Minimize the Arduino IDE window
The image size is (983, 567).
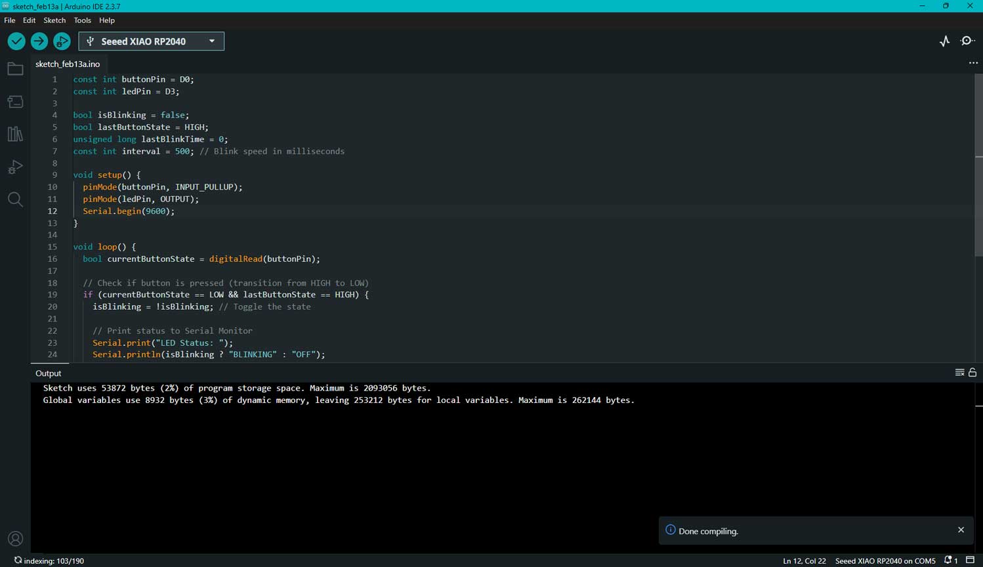pyautogui.click(x=922, y=6)
